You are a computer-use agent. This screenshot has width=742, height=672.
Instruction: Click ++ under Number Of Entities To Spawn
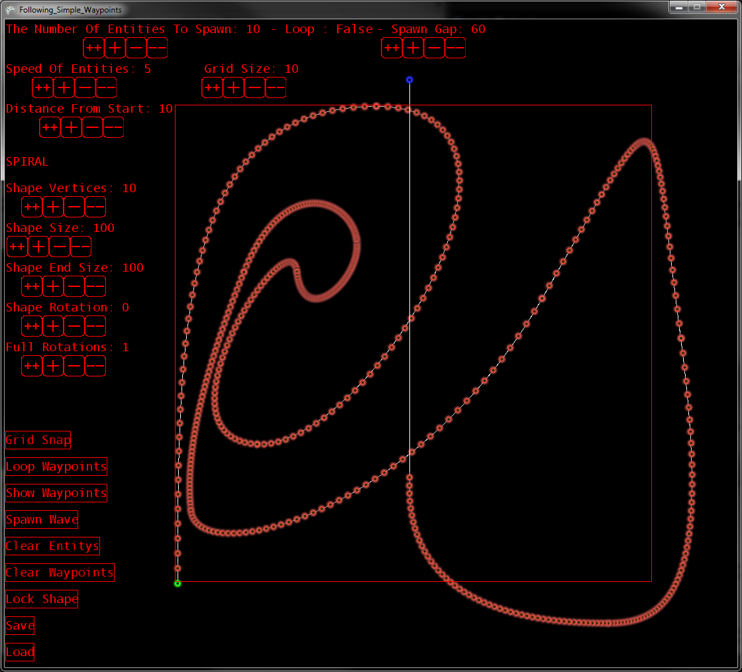click(93, 48)
